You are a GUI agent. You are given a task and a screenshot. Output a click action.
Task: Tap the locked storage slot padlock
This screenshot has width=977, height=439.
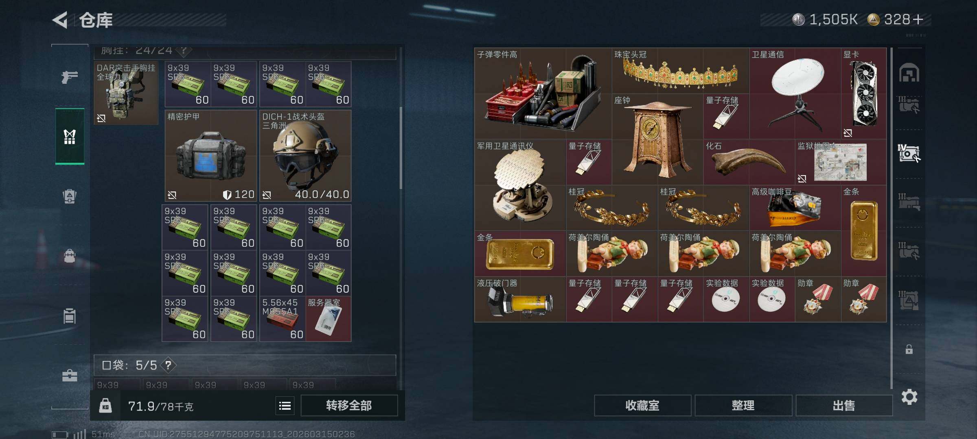pos(909,349)
